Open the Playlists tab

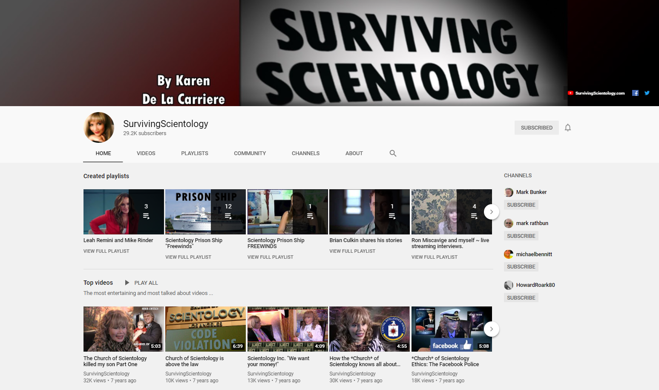pos(195,153)
